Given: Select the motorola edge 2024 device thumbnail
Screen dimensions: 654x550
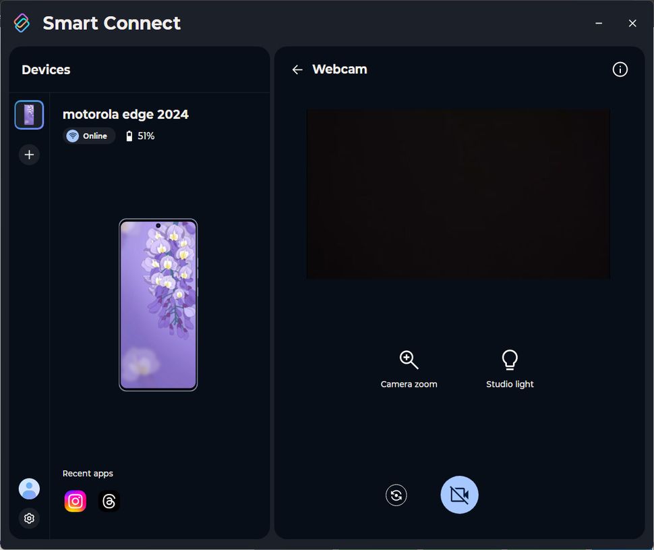Looking at the screenshot, I should click(29, 115).
